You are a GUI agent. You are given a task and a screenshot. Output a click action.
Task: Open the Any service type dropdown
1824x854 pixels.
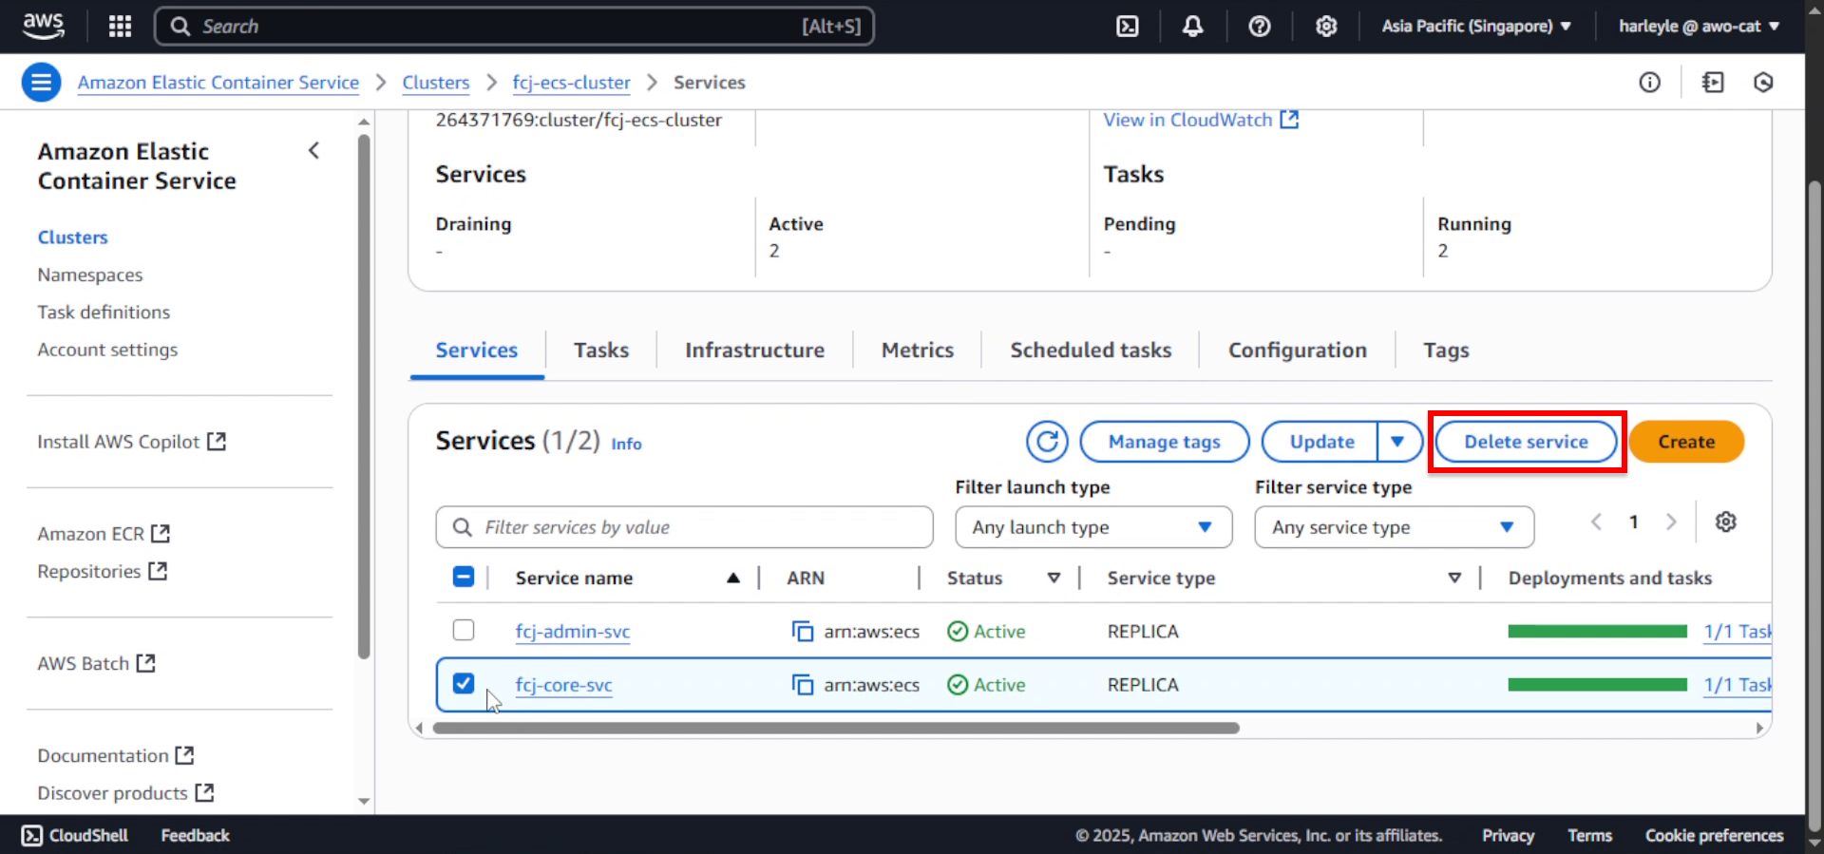1394,527
